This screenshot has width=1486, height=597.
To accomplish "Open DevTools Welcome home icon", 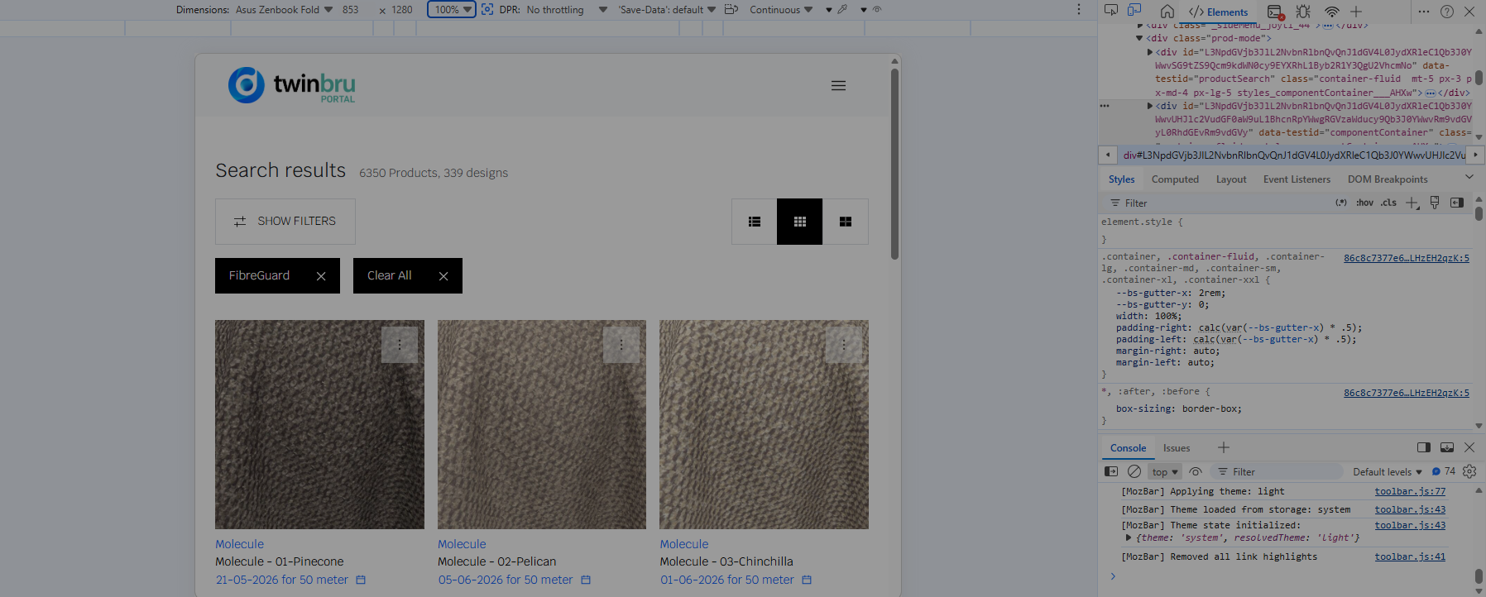I will 1167,12.
